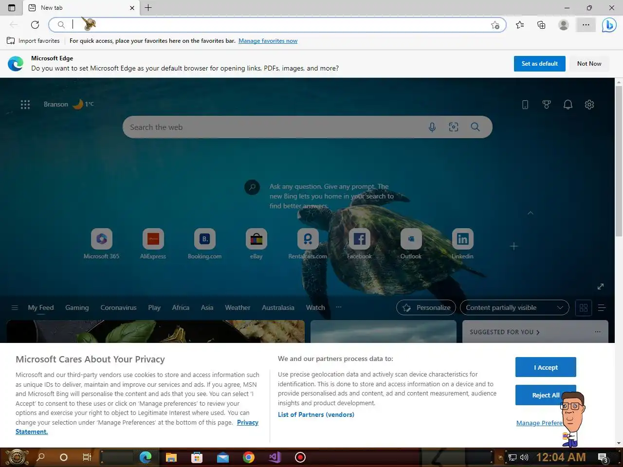Open notifications bell icon
The width and height of the screenshot is (623, 467).
(x=568, y=105)
